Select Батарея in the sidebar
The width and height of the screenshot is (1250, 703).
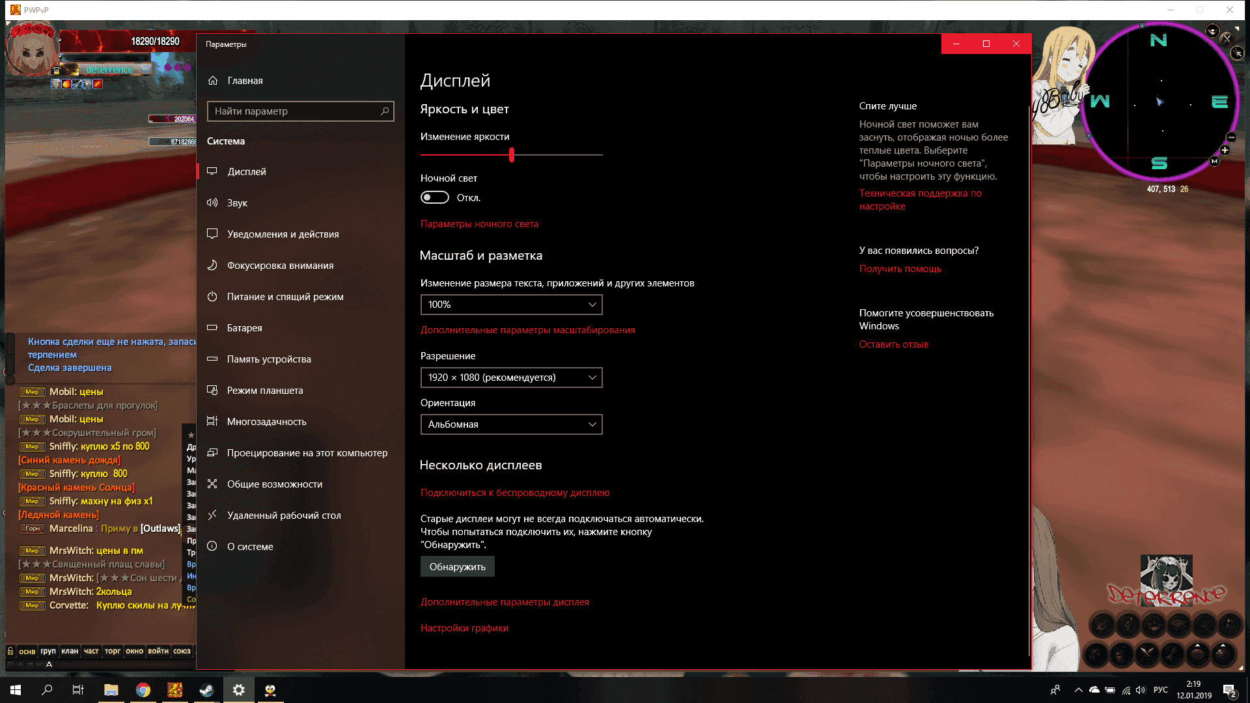[x=244, y=327]
